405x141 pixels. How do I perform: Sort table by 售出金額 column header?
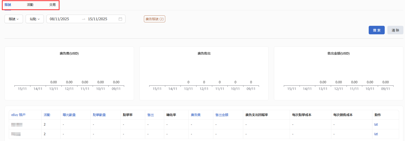(x=222, y=115)
